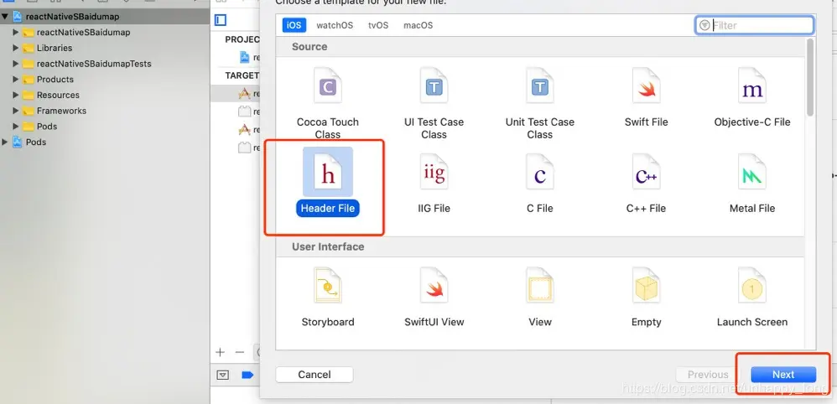Select the Header File template icon
Image resolution: width=837 pixels, height=404 pixels.
point(328,172)
